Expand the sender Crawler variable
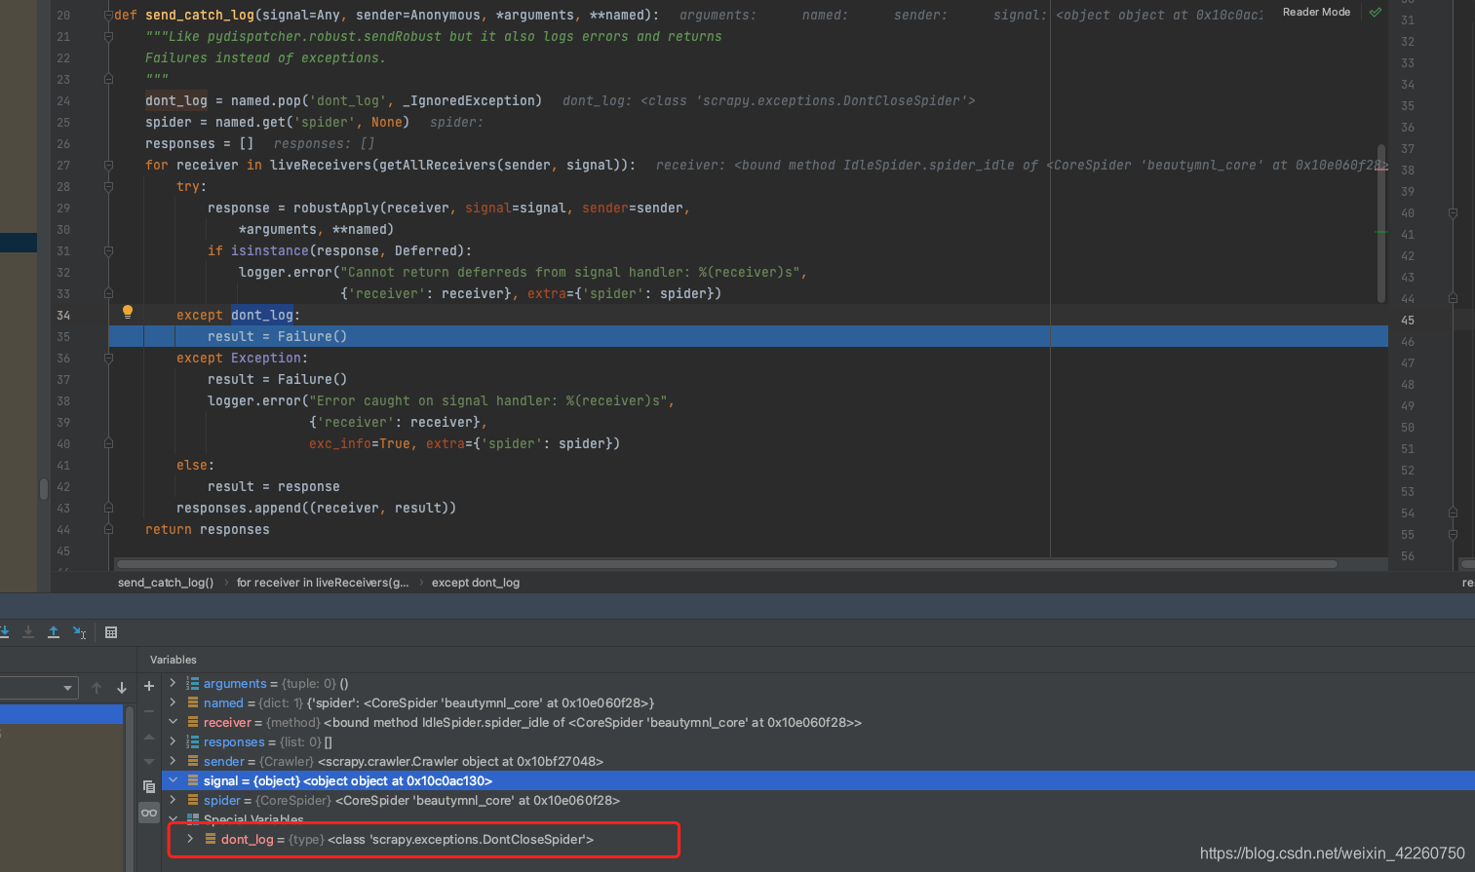This screenshot has width=1475, height=872. pyautogui.click(x=173, y=761)
